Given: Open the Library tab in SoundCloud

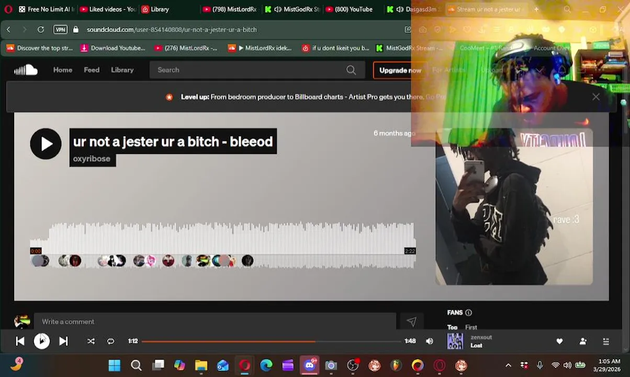Looking at the screenshot, I should 122,70.
